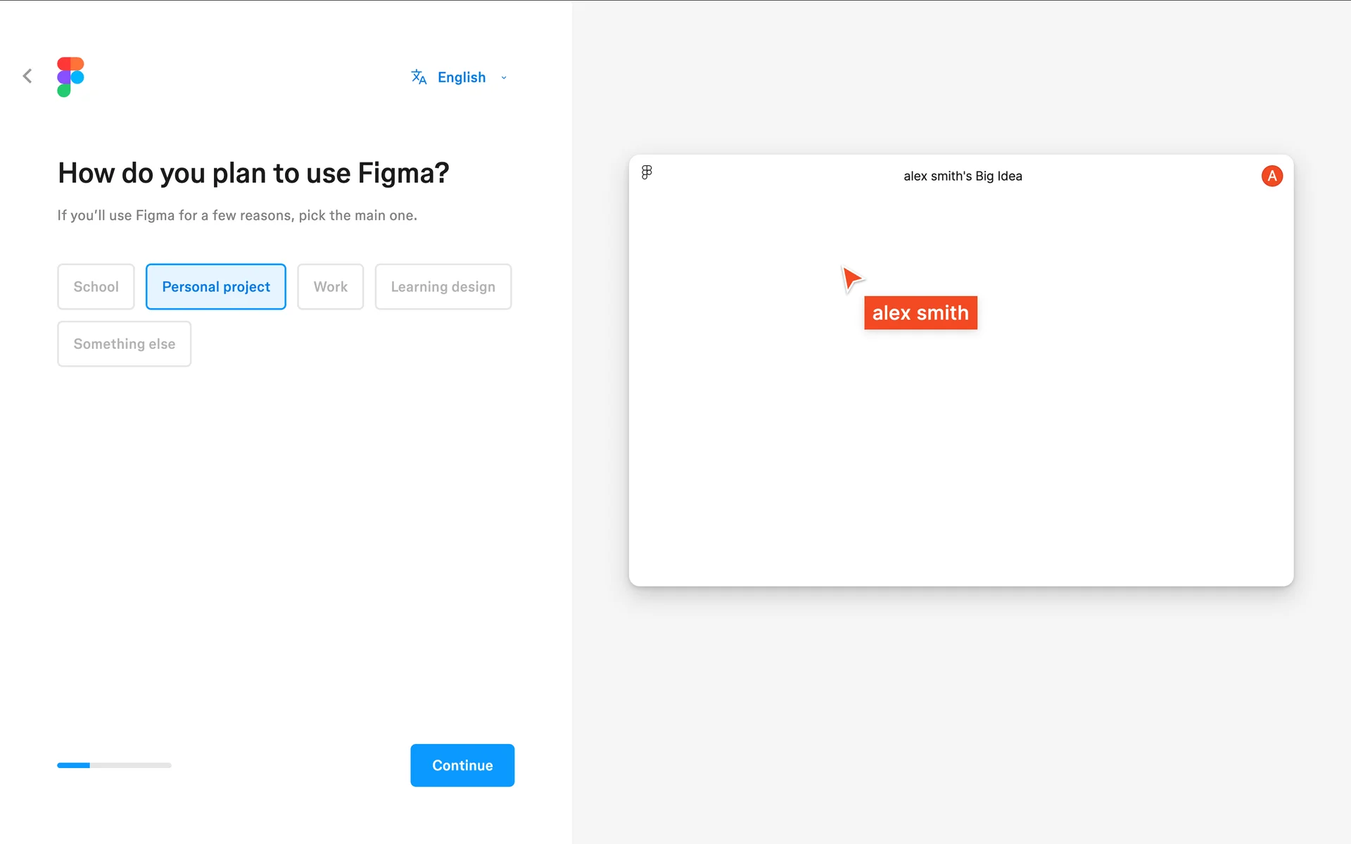The height and width of the screenshot is (844, 1351).
Task: Open the English language dropdown
Action: coord(462,77)
